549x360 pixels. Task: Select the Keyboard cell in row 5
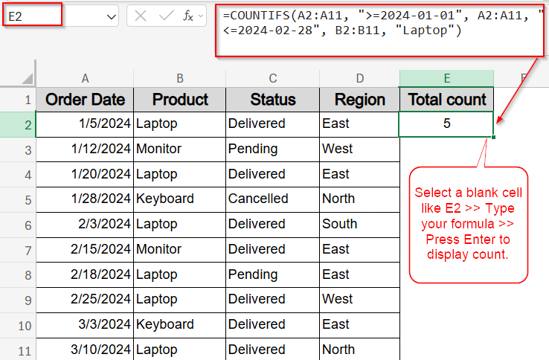tap(179, 199)
